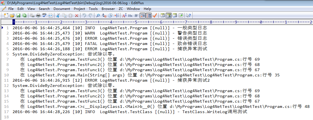Image resolution: width=313 pixels, height=120 pixels.
Task: Open the Project menu
Action: pyautogui.click(x=79, y=9)
